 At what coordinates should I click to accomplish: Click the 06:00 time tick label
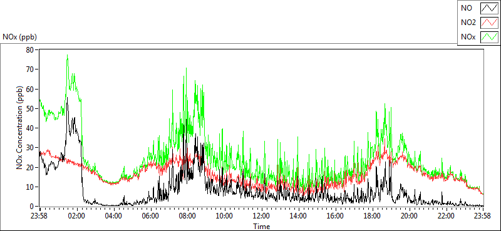tap(150, 216)
